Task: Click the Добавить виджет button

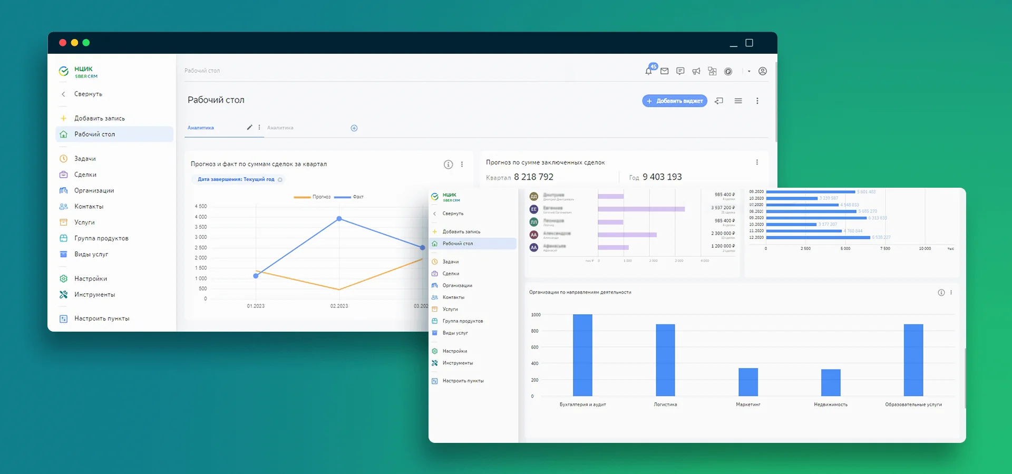Action: pos(675,101)
